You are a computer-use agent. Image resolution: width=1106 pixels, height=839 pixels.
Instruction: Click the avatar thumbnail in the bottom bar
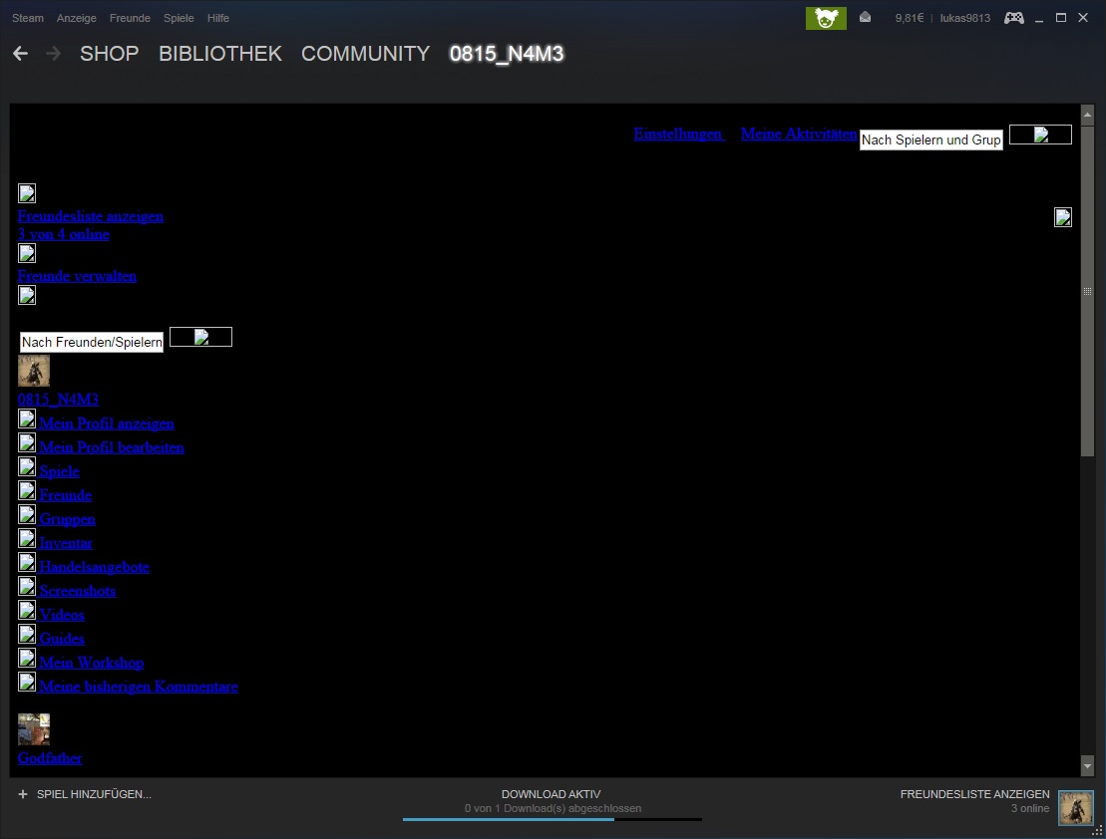[1076, 807]
